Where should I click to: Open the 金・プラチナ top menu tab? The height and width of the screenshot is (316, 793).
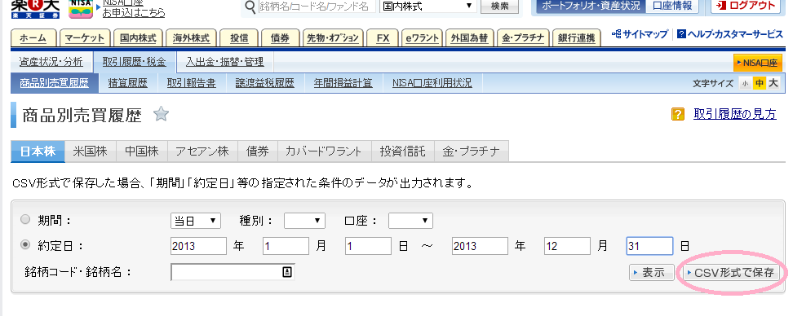pyautogui.click(x=523, y=37)
